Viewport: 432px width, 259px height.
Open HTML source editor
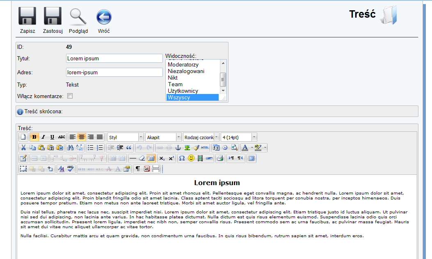click(205, 148)
